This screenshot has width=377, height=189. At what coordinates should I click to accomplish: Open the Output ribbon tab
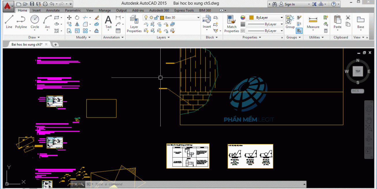(x=121, y=10)
